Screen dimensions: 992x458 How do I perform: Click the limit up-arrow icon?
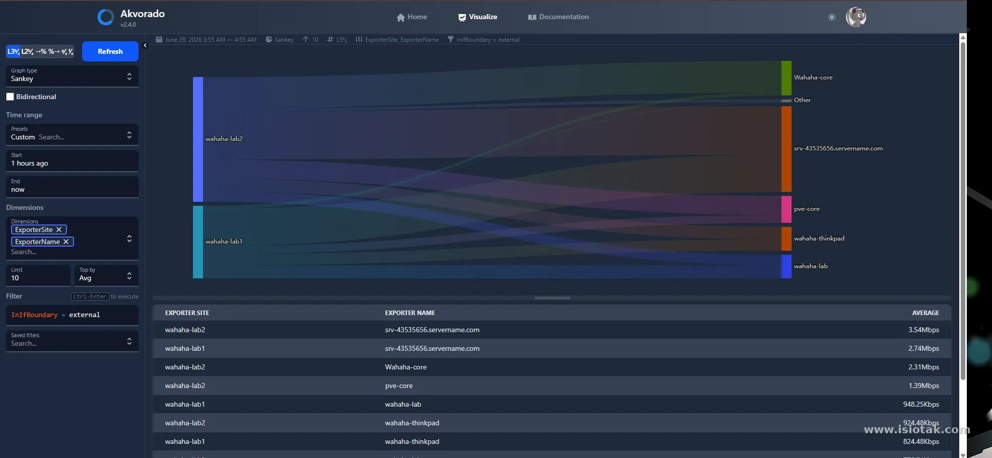click(x=306, y=39)
